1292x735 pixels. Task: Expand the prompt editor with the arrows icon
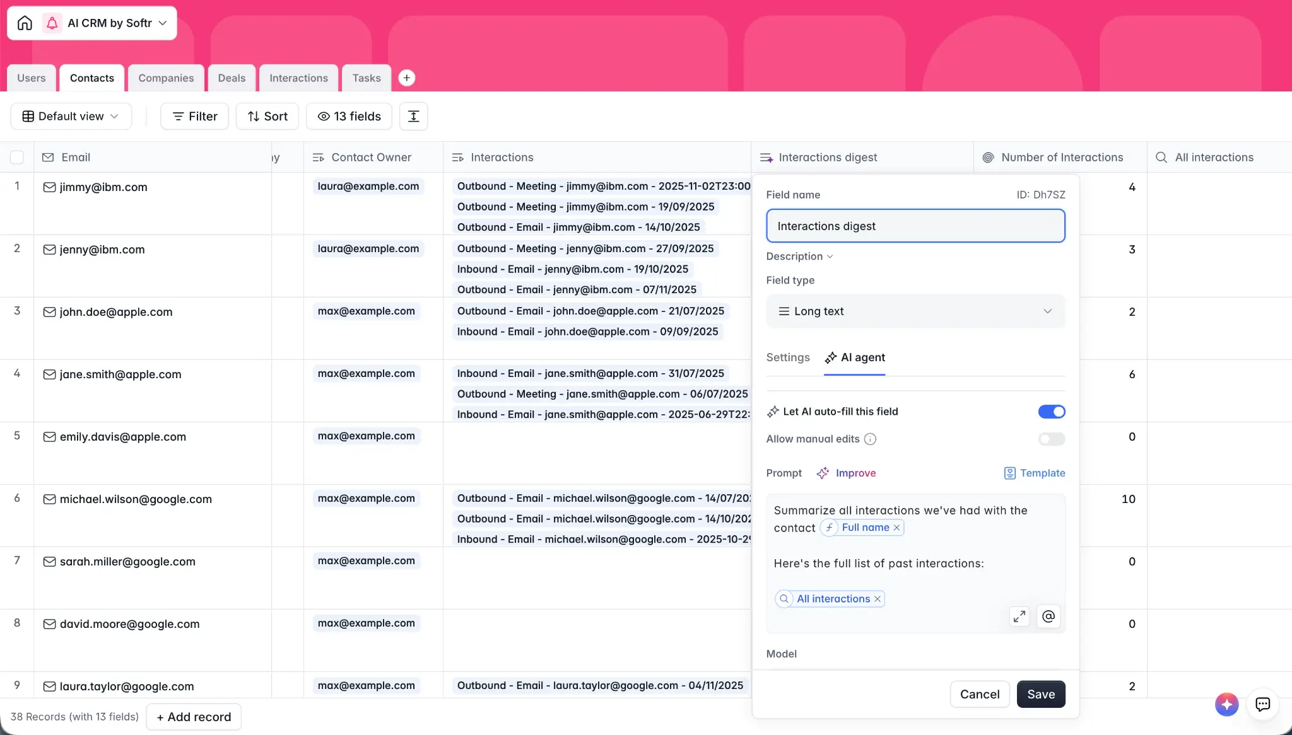pos(1019,616)
